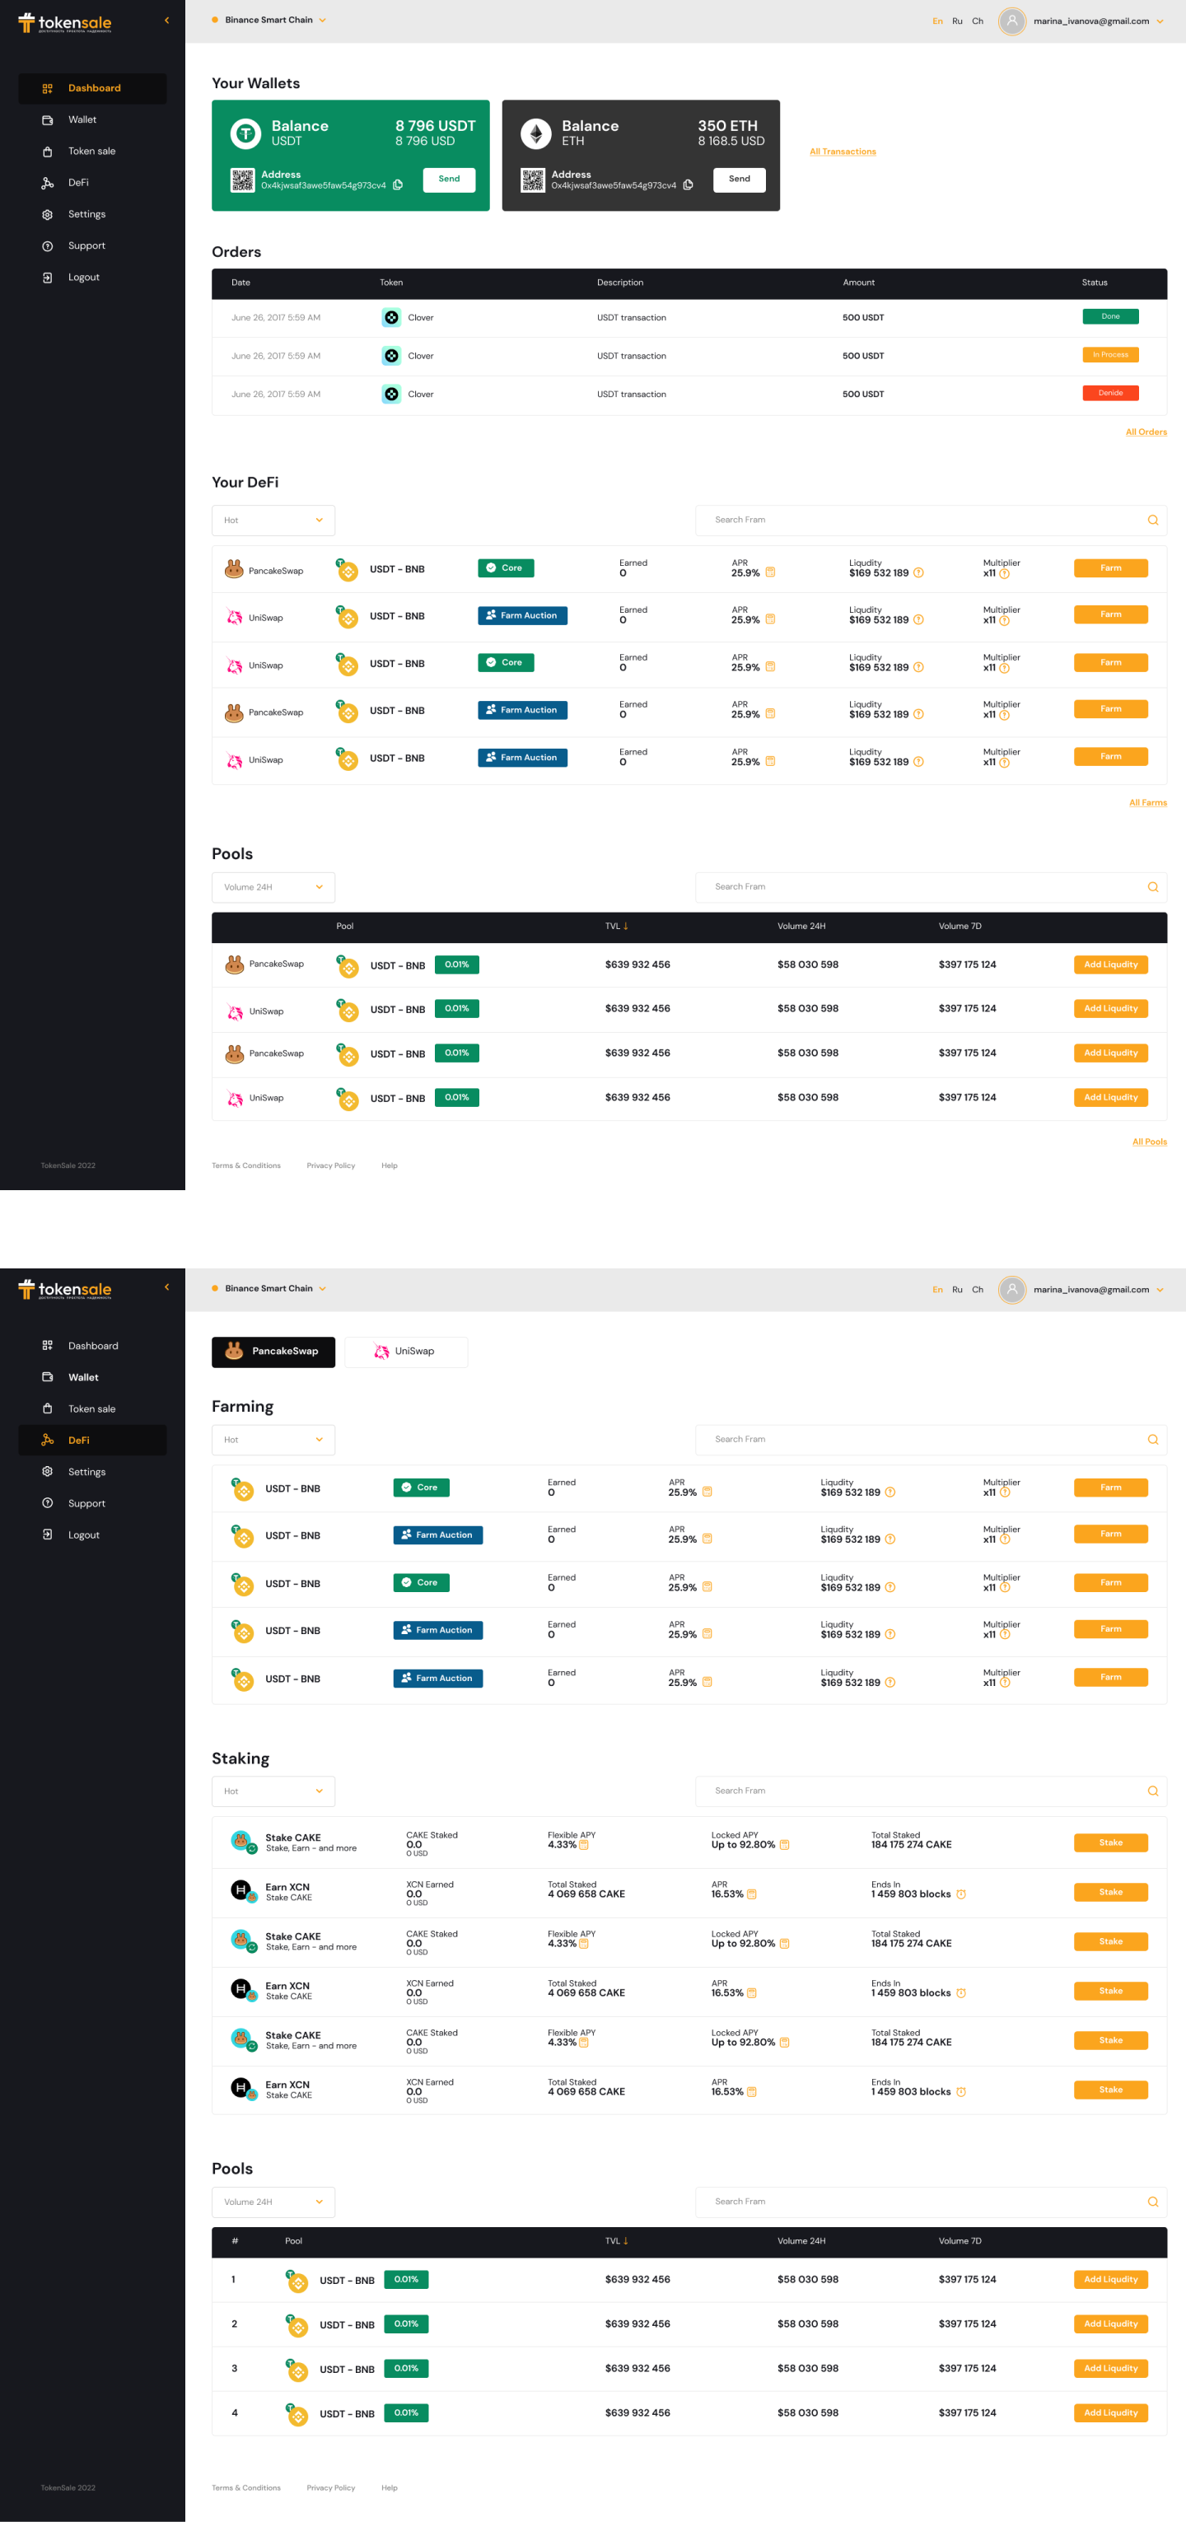Screen dimensions: 1186x2522
Task: Click the search icon in Your DeFi
Action: point(1153,521)
